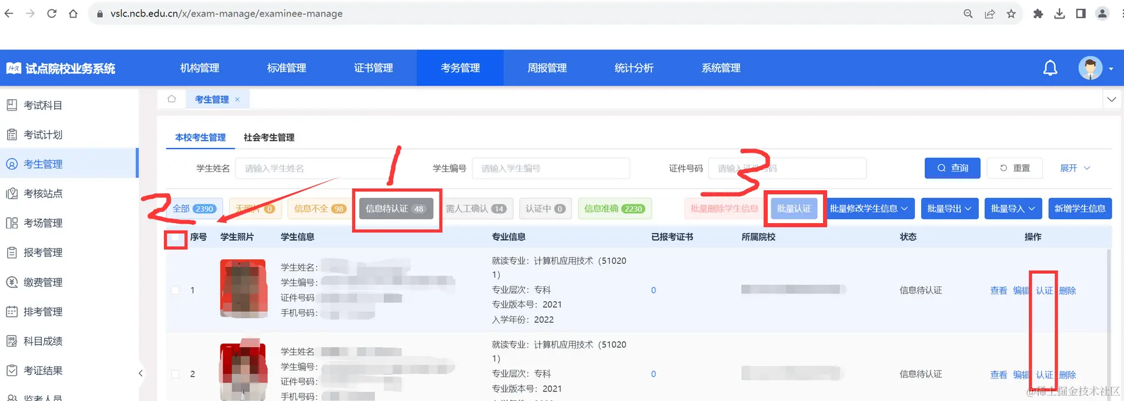Filter by 全部 2390
This screenshot has height=401, width=1124.
[x=194, y=208]
